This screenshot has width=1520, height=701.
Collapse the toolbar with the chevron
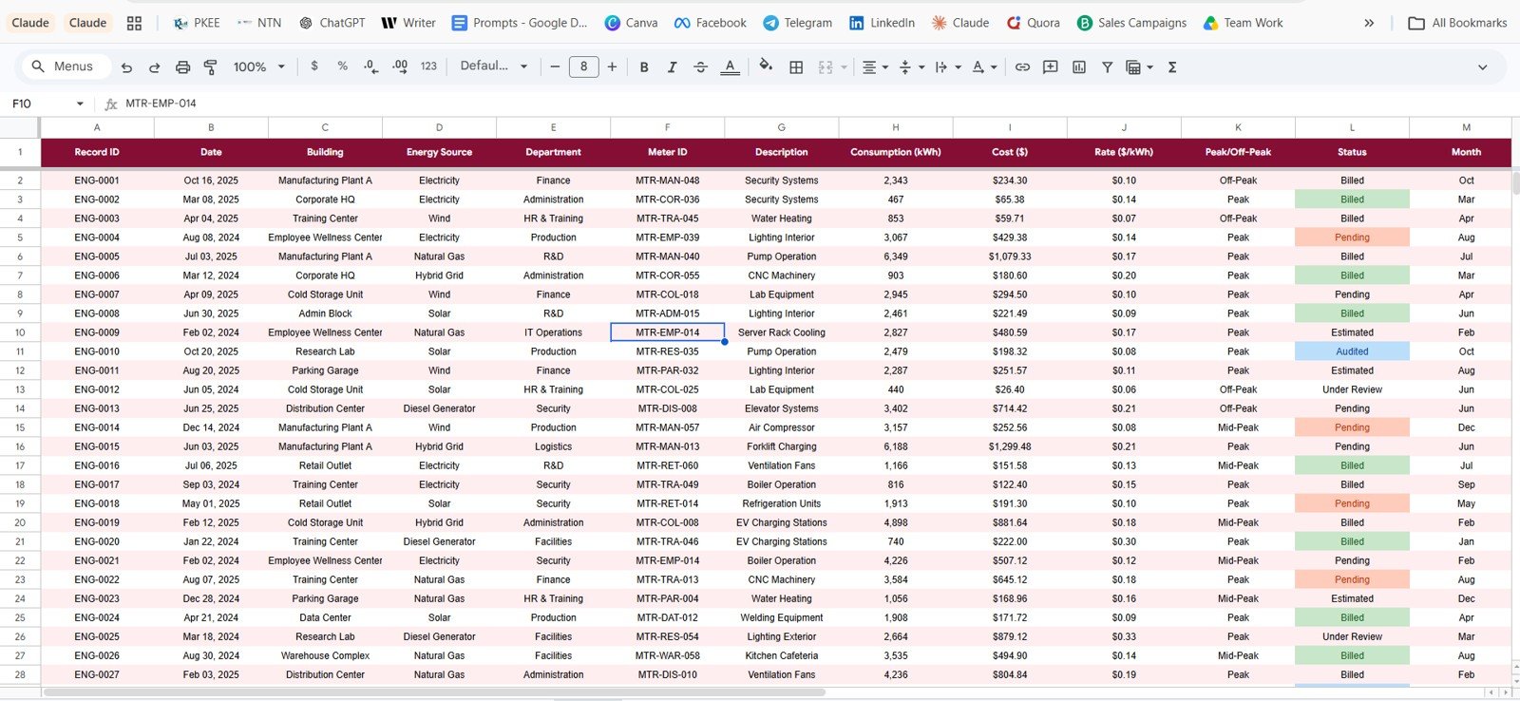[1482, 66]
